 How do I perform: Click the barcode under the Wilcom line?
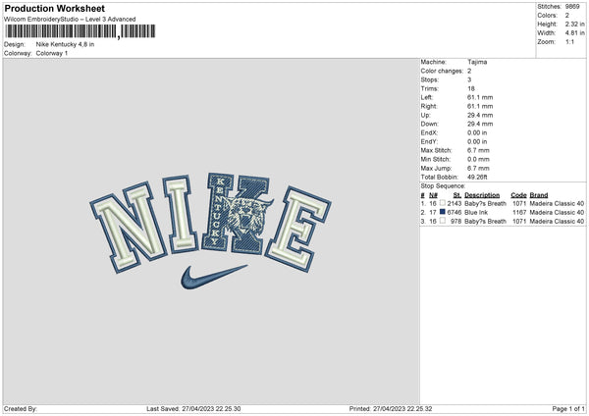[x=80, y=31]
